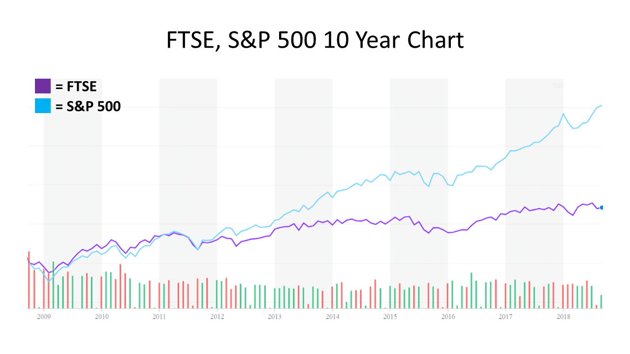Select the 2010 year axis label
Image resolution: width=630 pixels, height=354 pixels.
coord(101,317)
